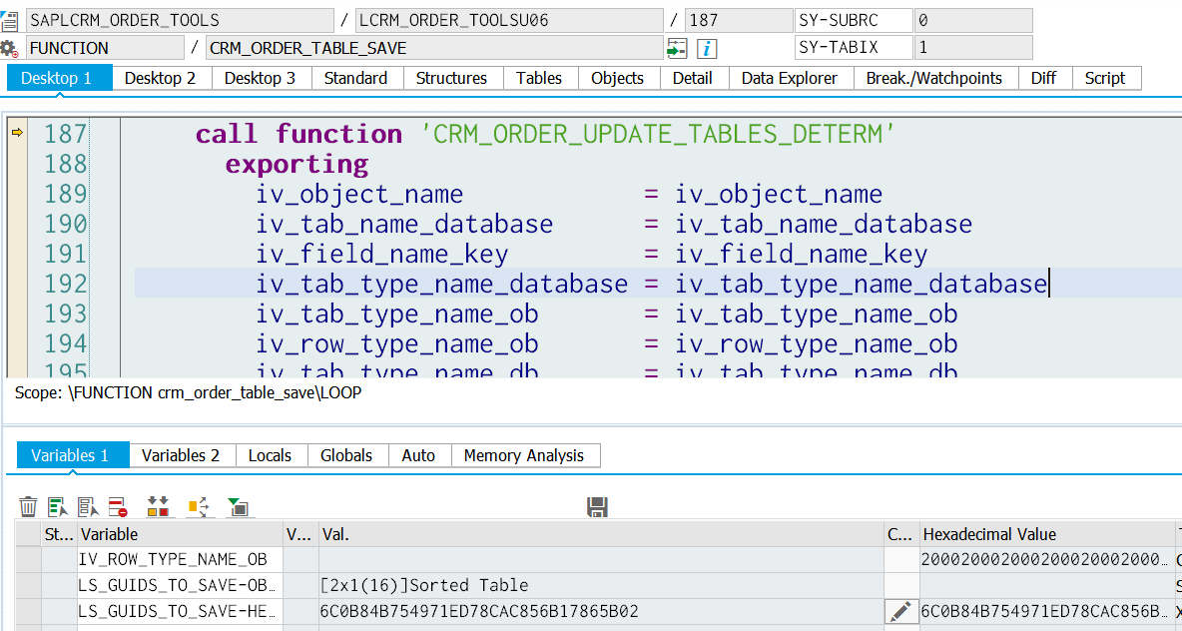The image size is (1182, 631).
Task: Switch to Desktop 2 tab
Action: coord(160,79)
